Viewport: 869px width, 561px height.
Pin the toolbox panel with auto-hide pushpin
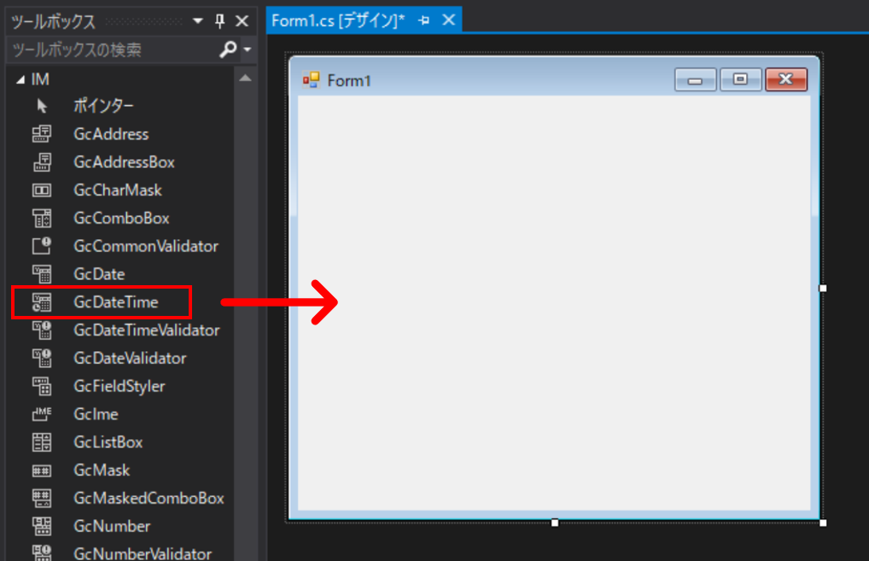220,21
